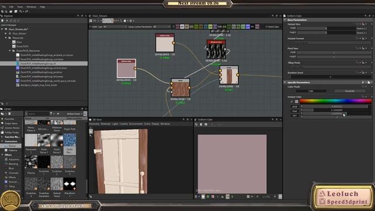Click the save all icon in toolbar
The image size is (375, 211).
pos(16,12)
